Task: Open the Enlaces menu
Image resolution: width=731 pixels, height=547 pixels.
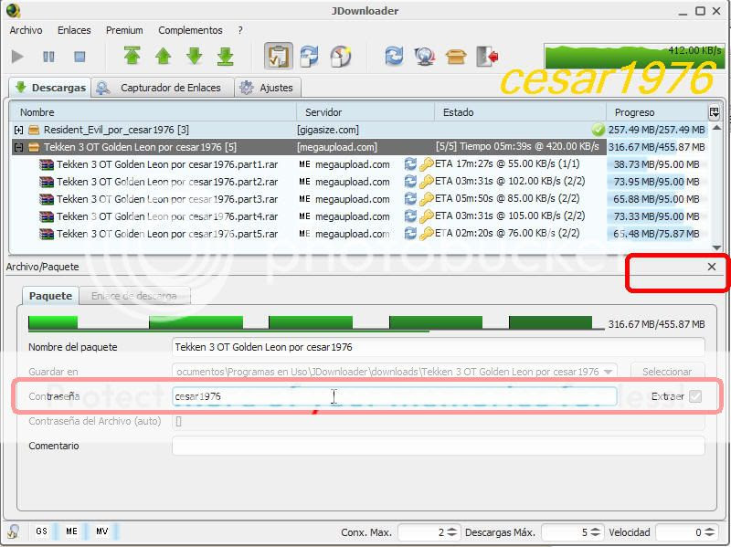Action: pos(74,30)
